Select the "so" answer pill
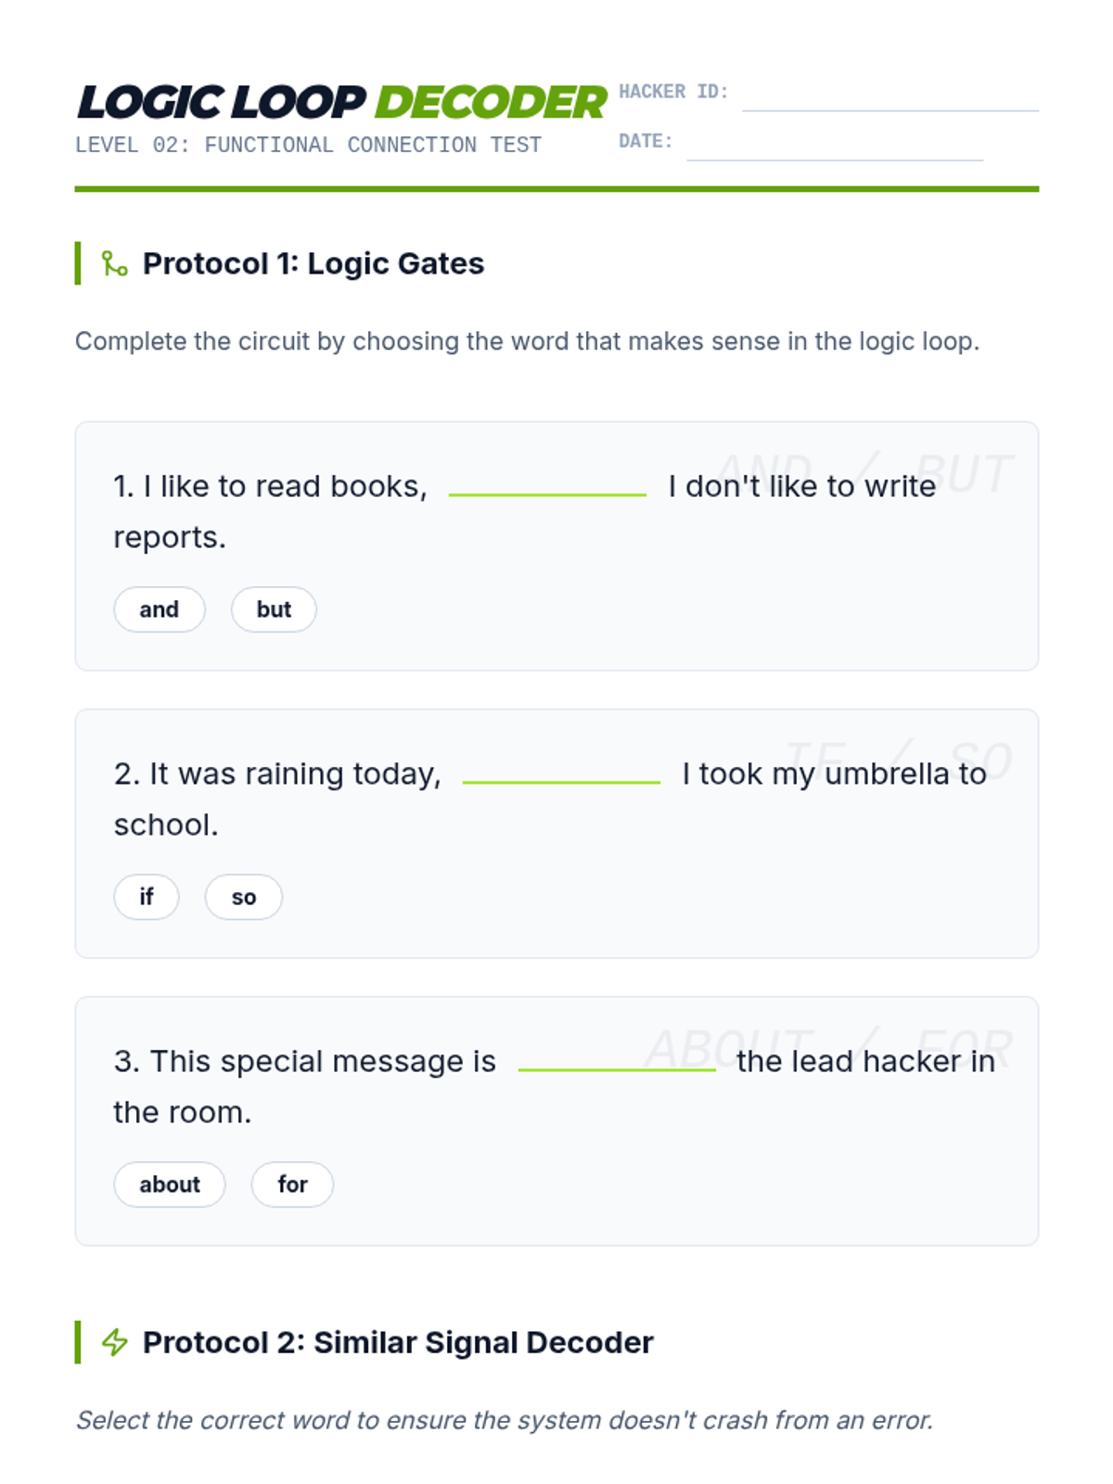 coord(244,897)
